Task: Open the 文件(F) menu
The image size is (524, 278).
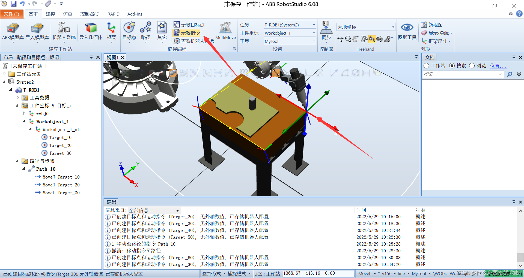Action: click(x=11, y=14)
